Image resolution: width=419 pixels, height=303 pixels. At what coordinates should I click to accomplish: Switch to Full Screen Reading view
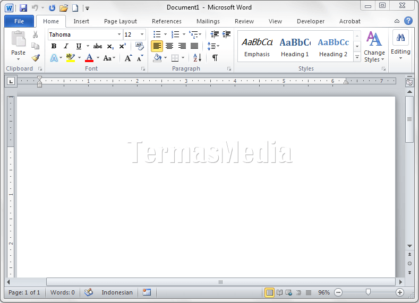click(279, 292)
